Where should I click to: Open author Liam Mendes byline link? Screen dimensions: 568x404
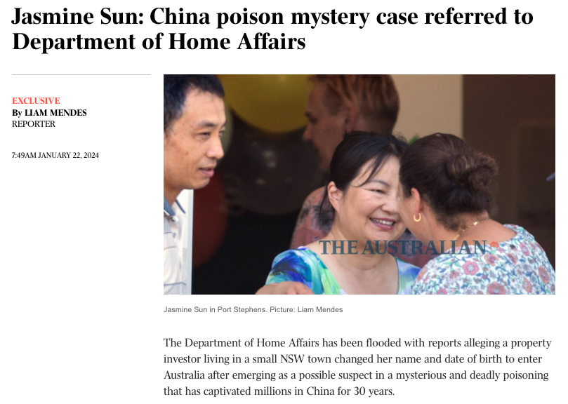coord(55,113)
